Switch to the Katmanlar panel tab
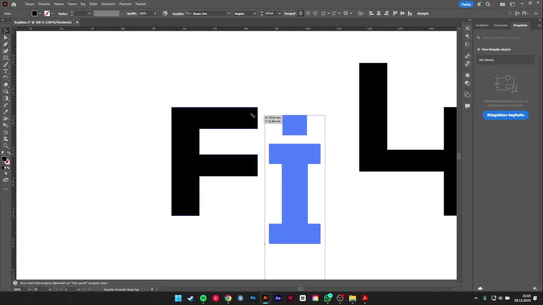This screenshot has width=543, height=305. [x=501, y=25]
